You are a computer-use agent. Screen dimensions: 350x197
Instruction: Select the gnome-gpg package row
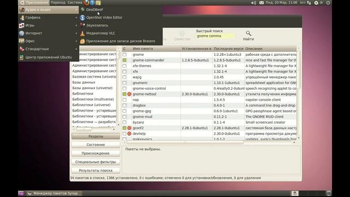click(209, 111)
